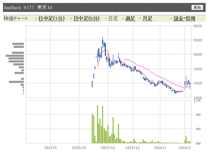Switch to the 日中足(5分) chart

tap(87, 19)
